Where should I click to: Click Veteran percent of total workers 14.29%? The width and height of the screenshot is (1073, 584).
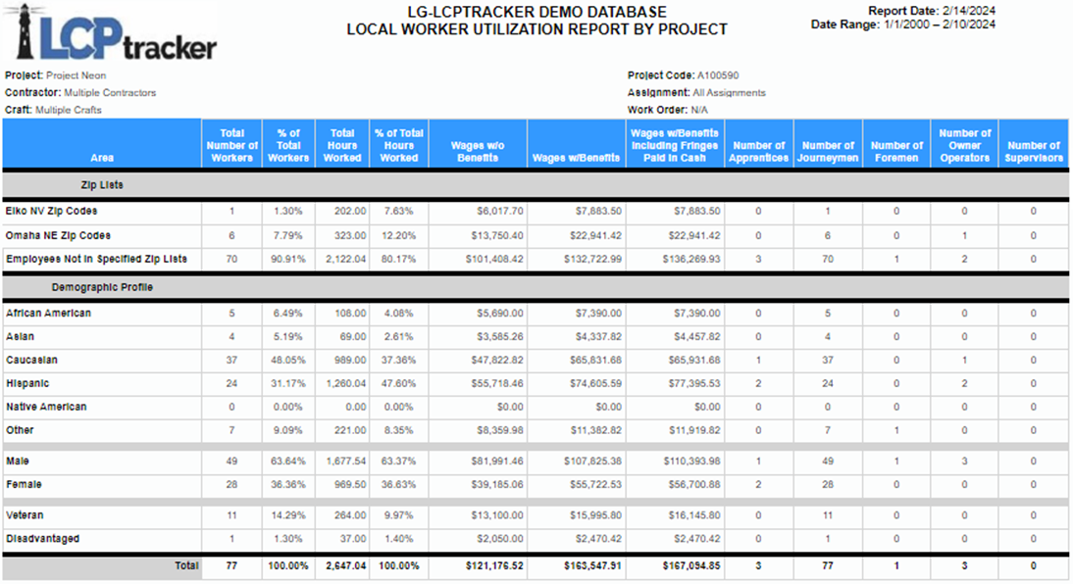click(x=288, y=515)
